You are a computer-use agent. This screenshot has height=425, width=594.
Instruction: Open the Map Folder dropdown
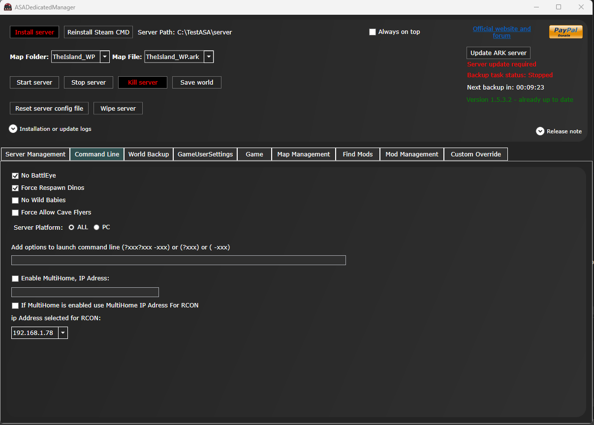(104, 57)
